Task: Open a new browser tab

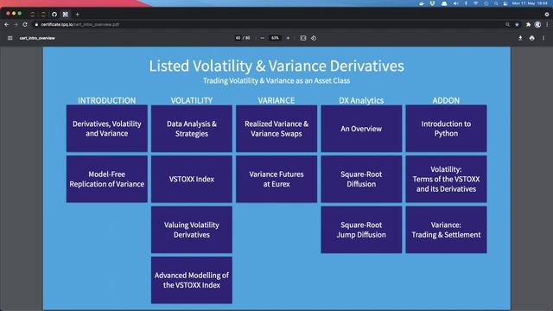Action: (77, 15)
